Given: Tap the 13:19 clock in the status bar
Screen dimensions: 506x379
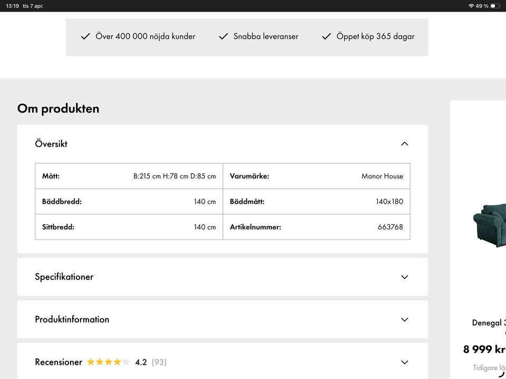Looking at the screenshot, I should [x=13, y=6].
